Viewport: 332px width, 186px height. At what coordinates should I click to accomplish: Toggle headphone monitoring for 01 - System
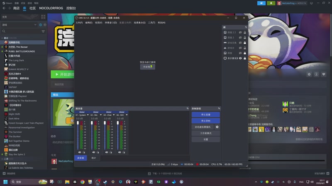84,152
